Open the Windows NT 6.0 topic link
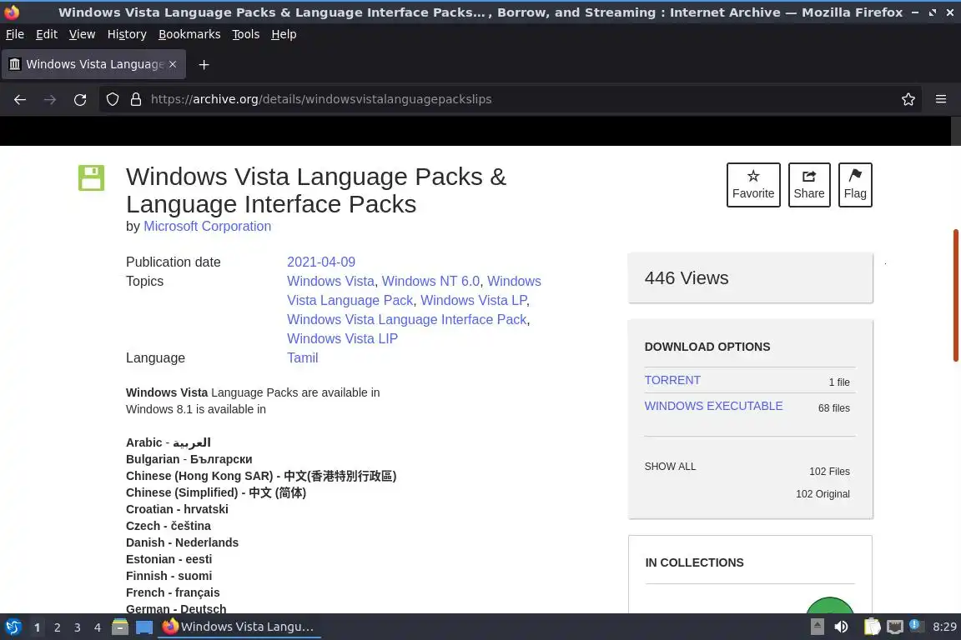Screen dimensions: 961x640 (430, 281)
